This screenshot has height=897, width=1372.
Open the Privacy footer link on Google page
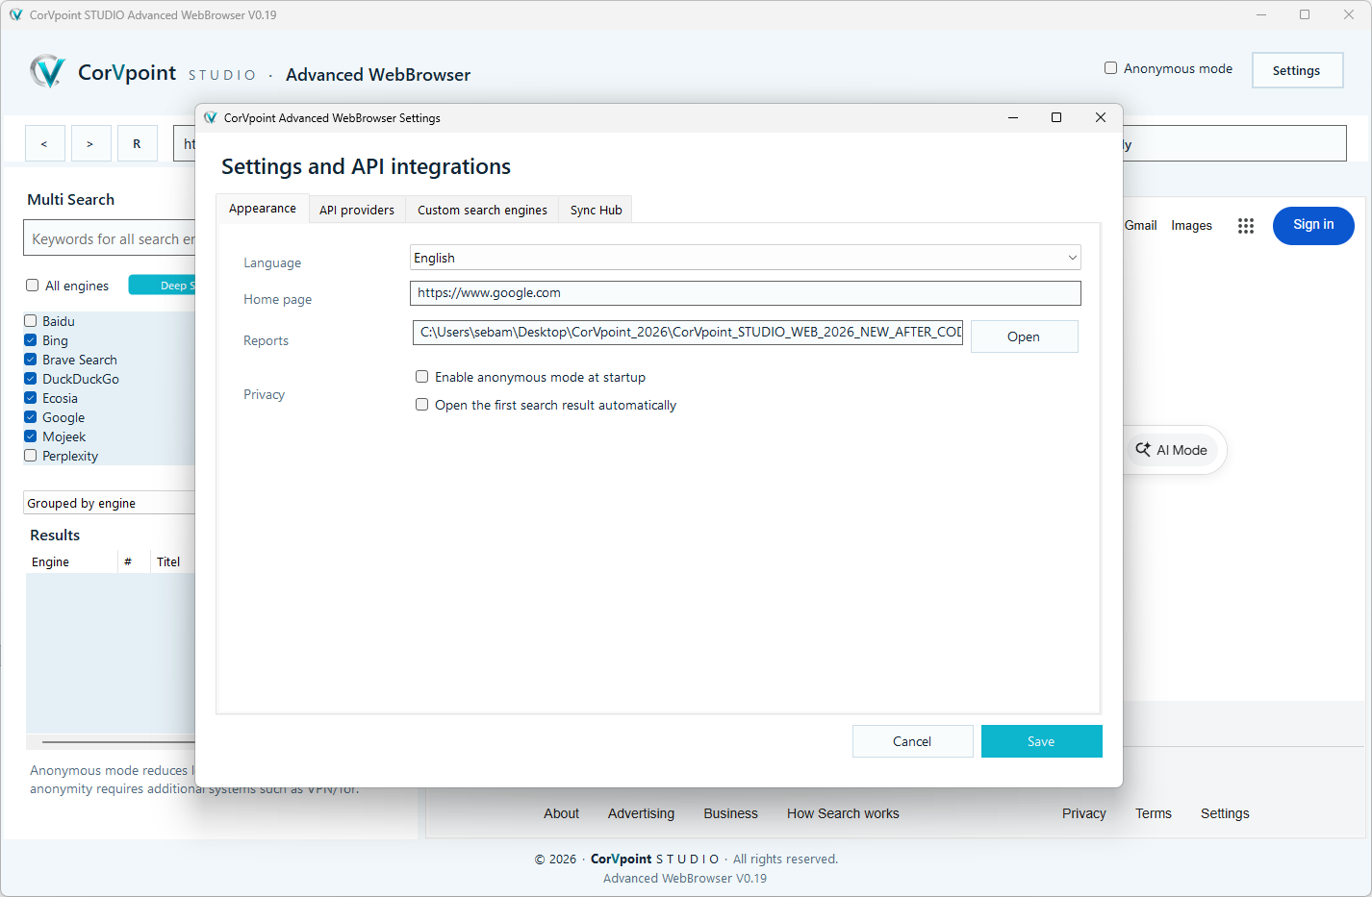1084,813
